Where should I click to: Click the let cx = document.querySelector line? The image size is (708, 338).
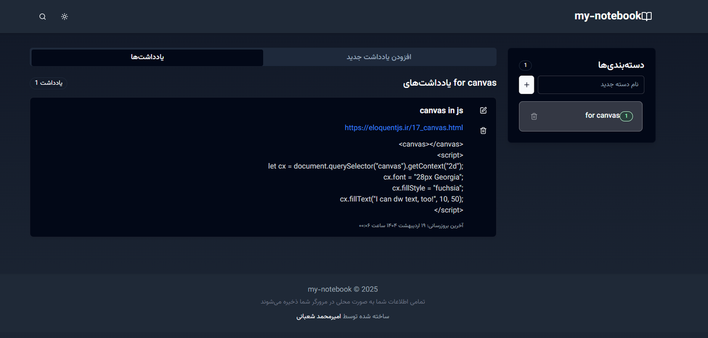(x=366, y=166)
